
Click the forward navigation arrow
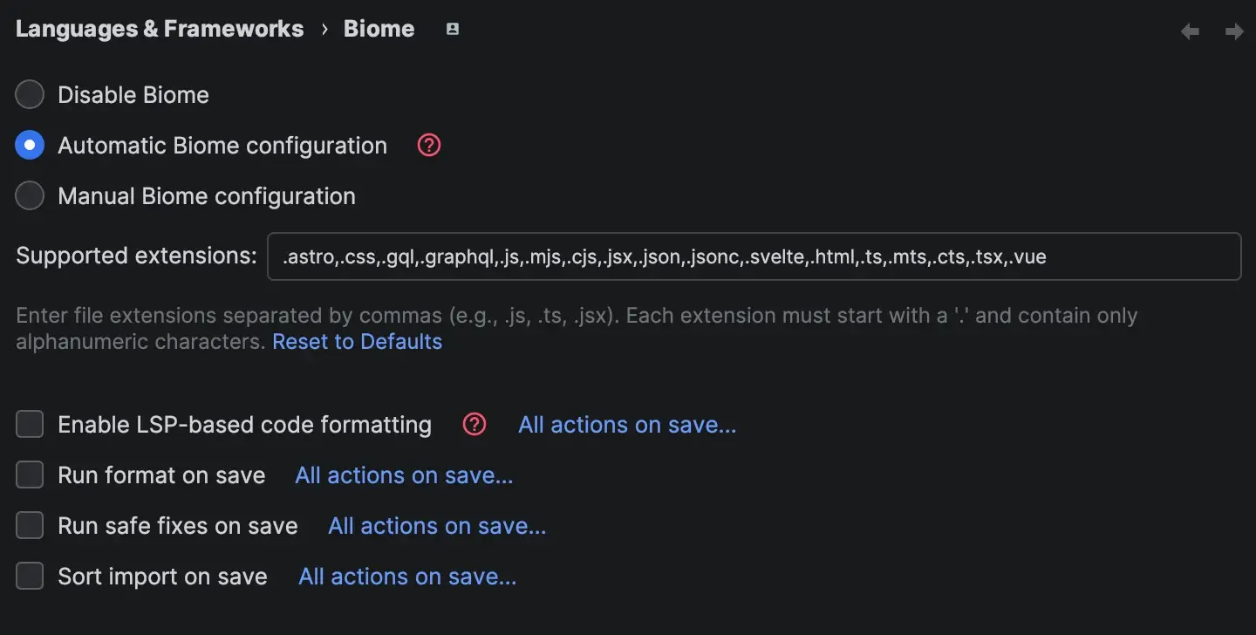click(x=1235, y=31)
